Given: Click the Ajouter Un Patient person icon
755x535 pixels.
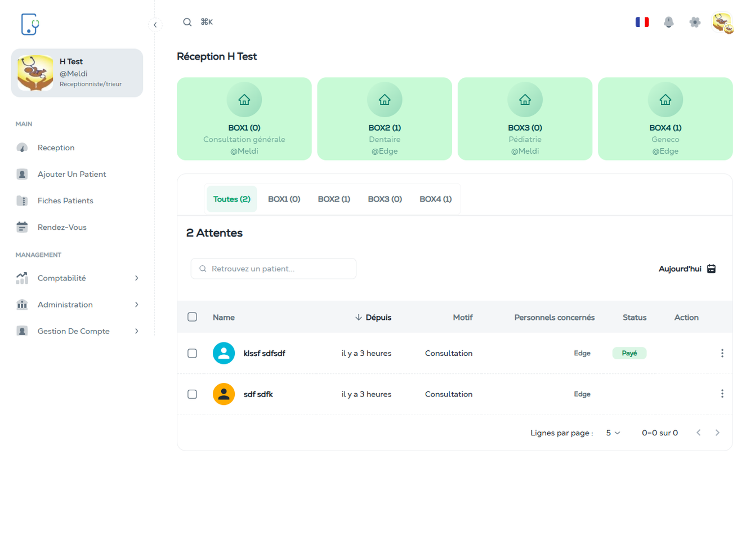Looking at the screenshot, I should click(22, 174).
